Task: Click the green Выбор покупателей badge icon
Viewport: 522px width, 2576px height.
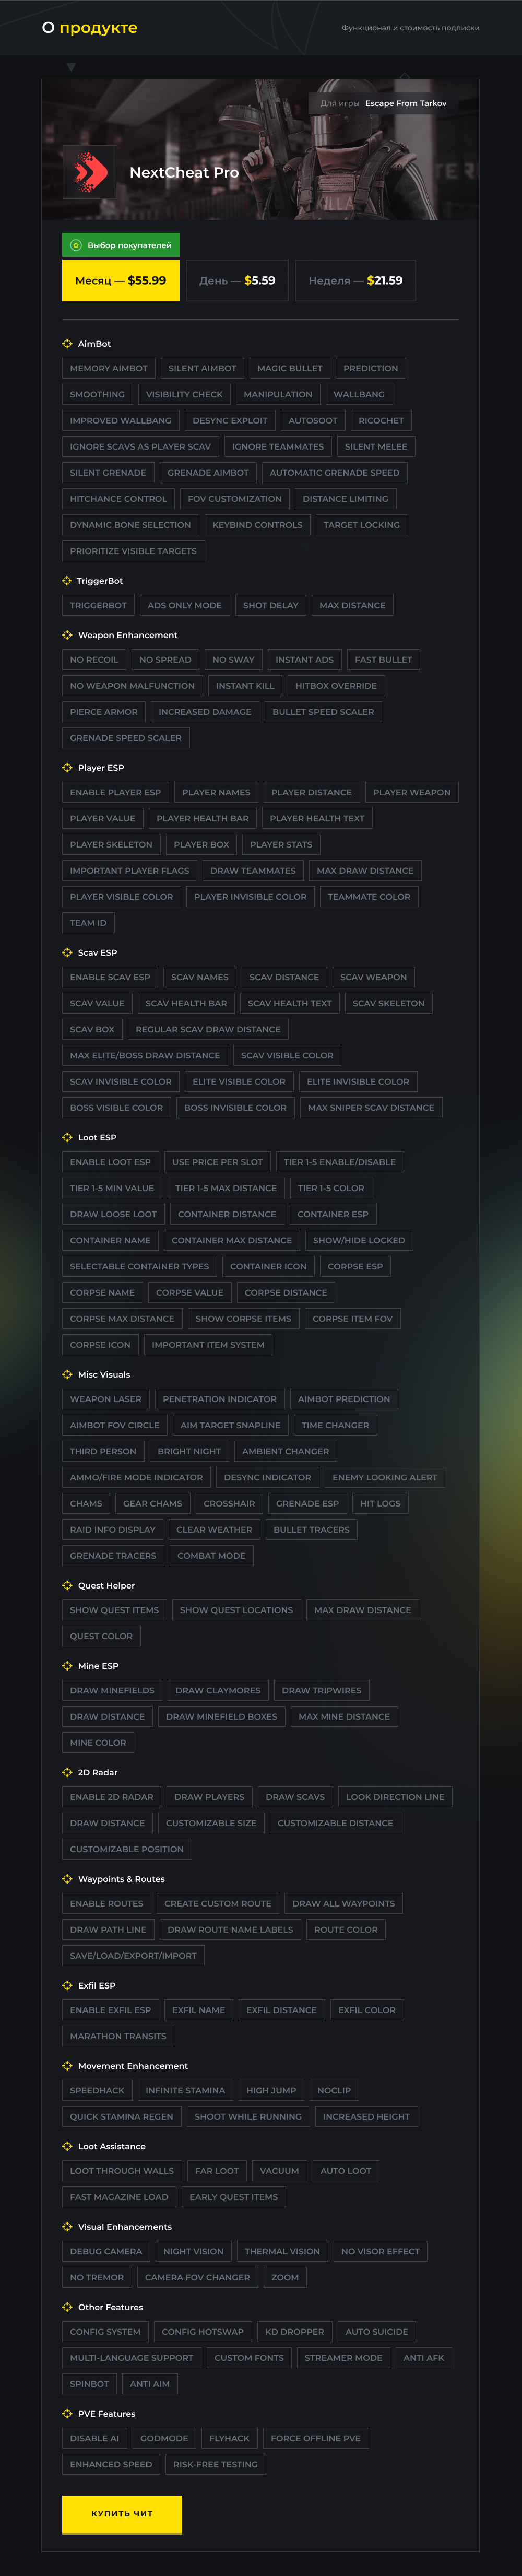Action: coord(75,245)
